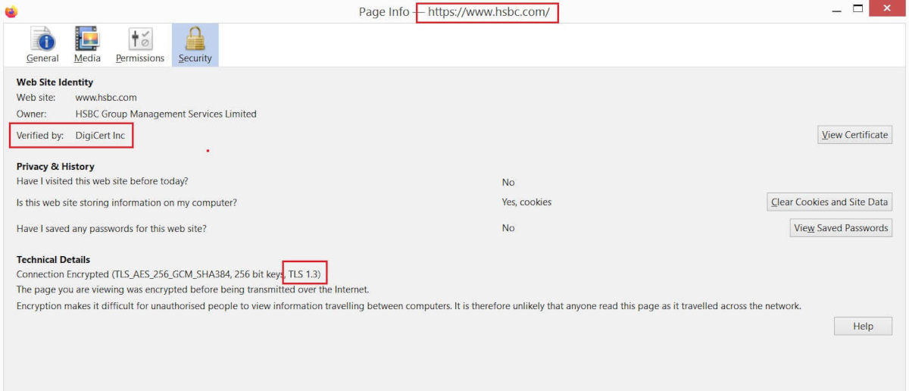
Task: Click the 'Encryption makes it difficult' paragraph
Action: 409,306
